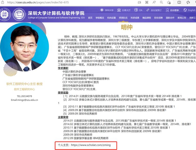The image size is (196, 150).
Task: Click award entry [3] 2010.11 ESB平台软件
Action: (x=119, y=106)
